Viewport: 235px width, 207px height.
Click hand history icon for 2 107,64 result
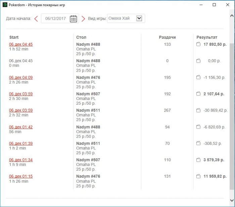(x=198, y=94)
